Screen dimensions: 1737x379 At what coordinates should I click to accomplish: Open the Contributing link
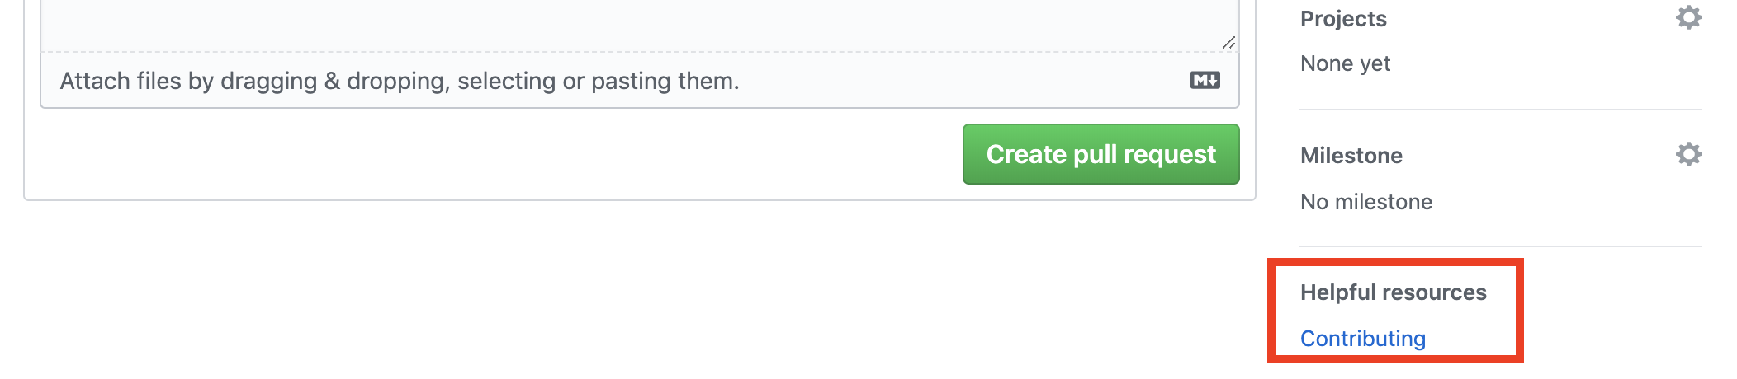coord(1363,339)
